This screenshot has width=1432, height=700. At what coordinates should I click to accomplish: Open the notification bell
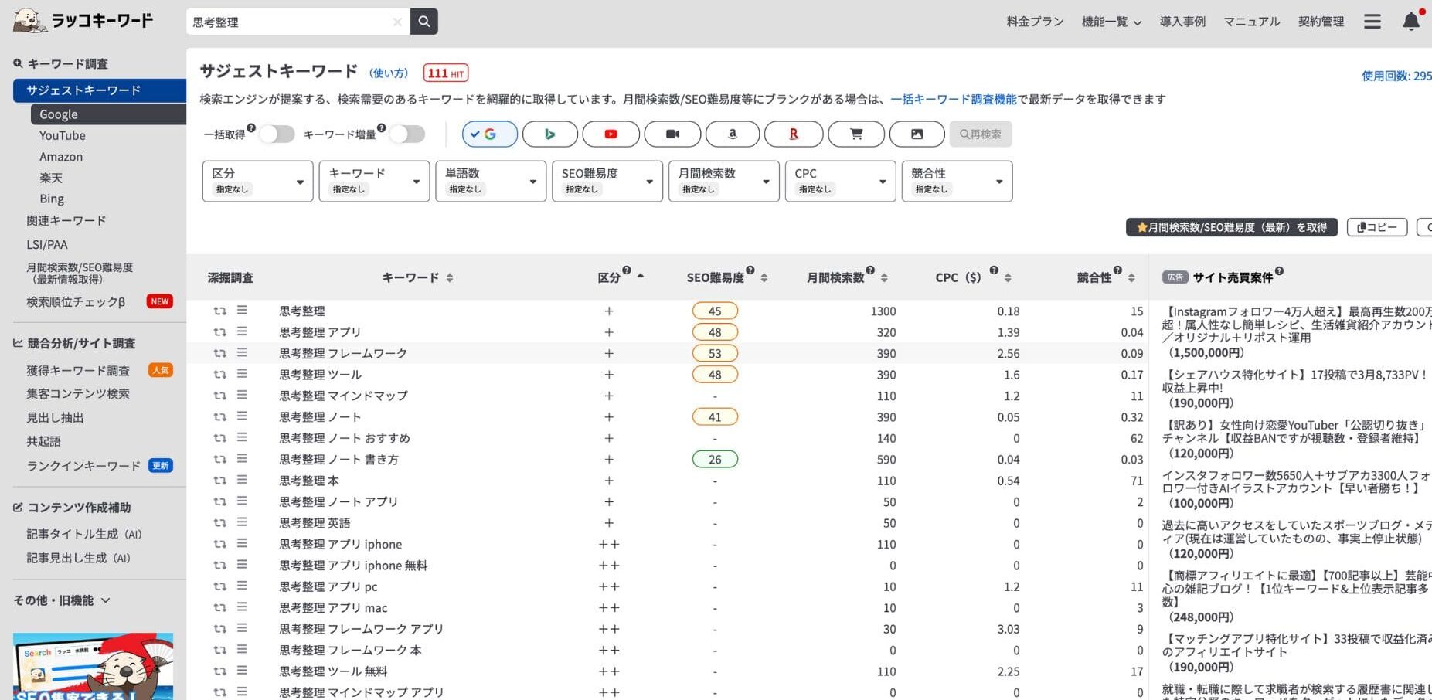pos(1411,21)
